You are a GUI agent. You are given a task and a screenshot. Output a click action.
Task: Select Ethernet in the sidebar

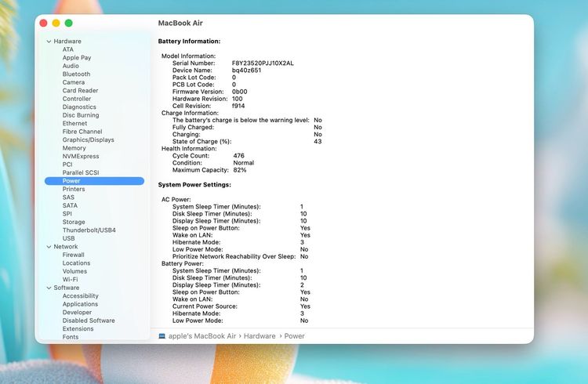74,123
